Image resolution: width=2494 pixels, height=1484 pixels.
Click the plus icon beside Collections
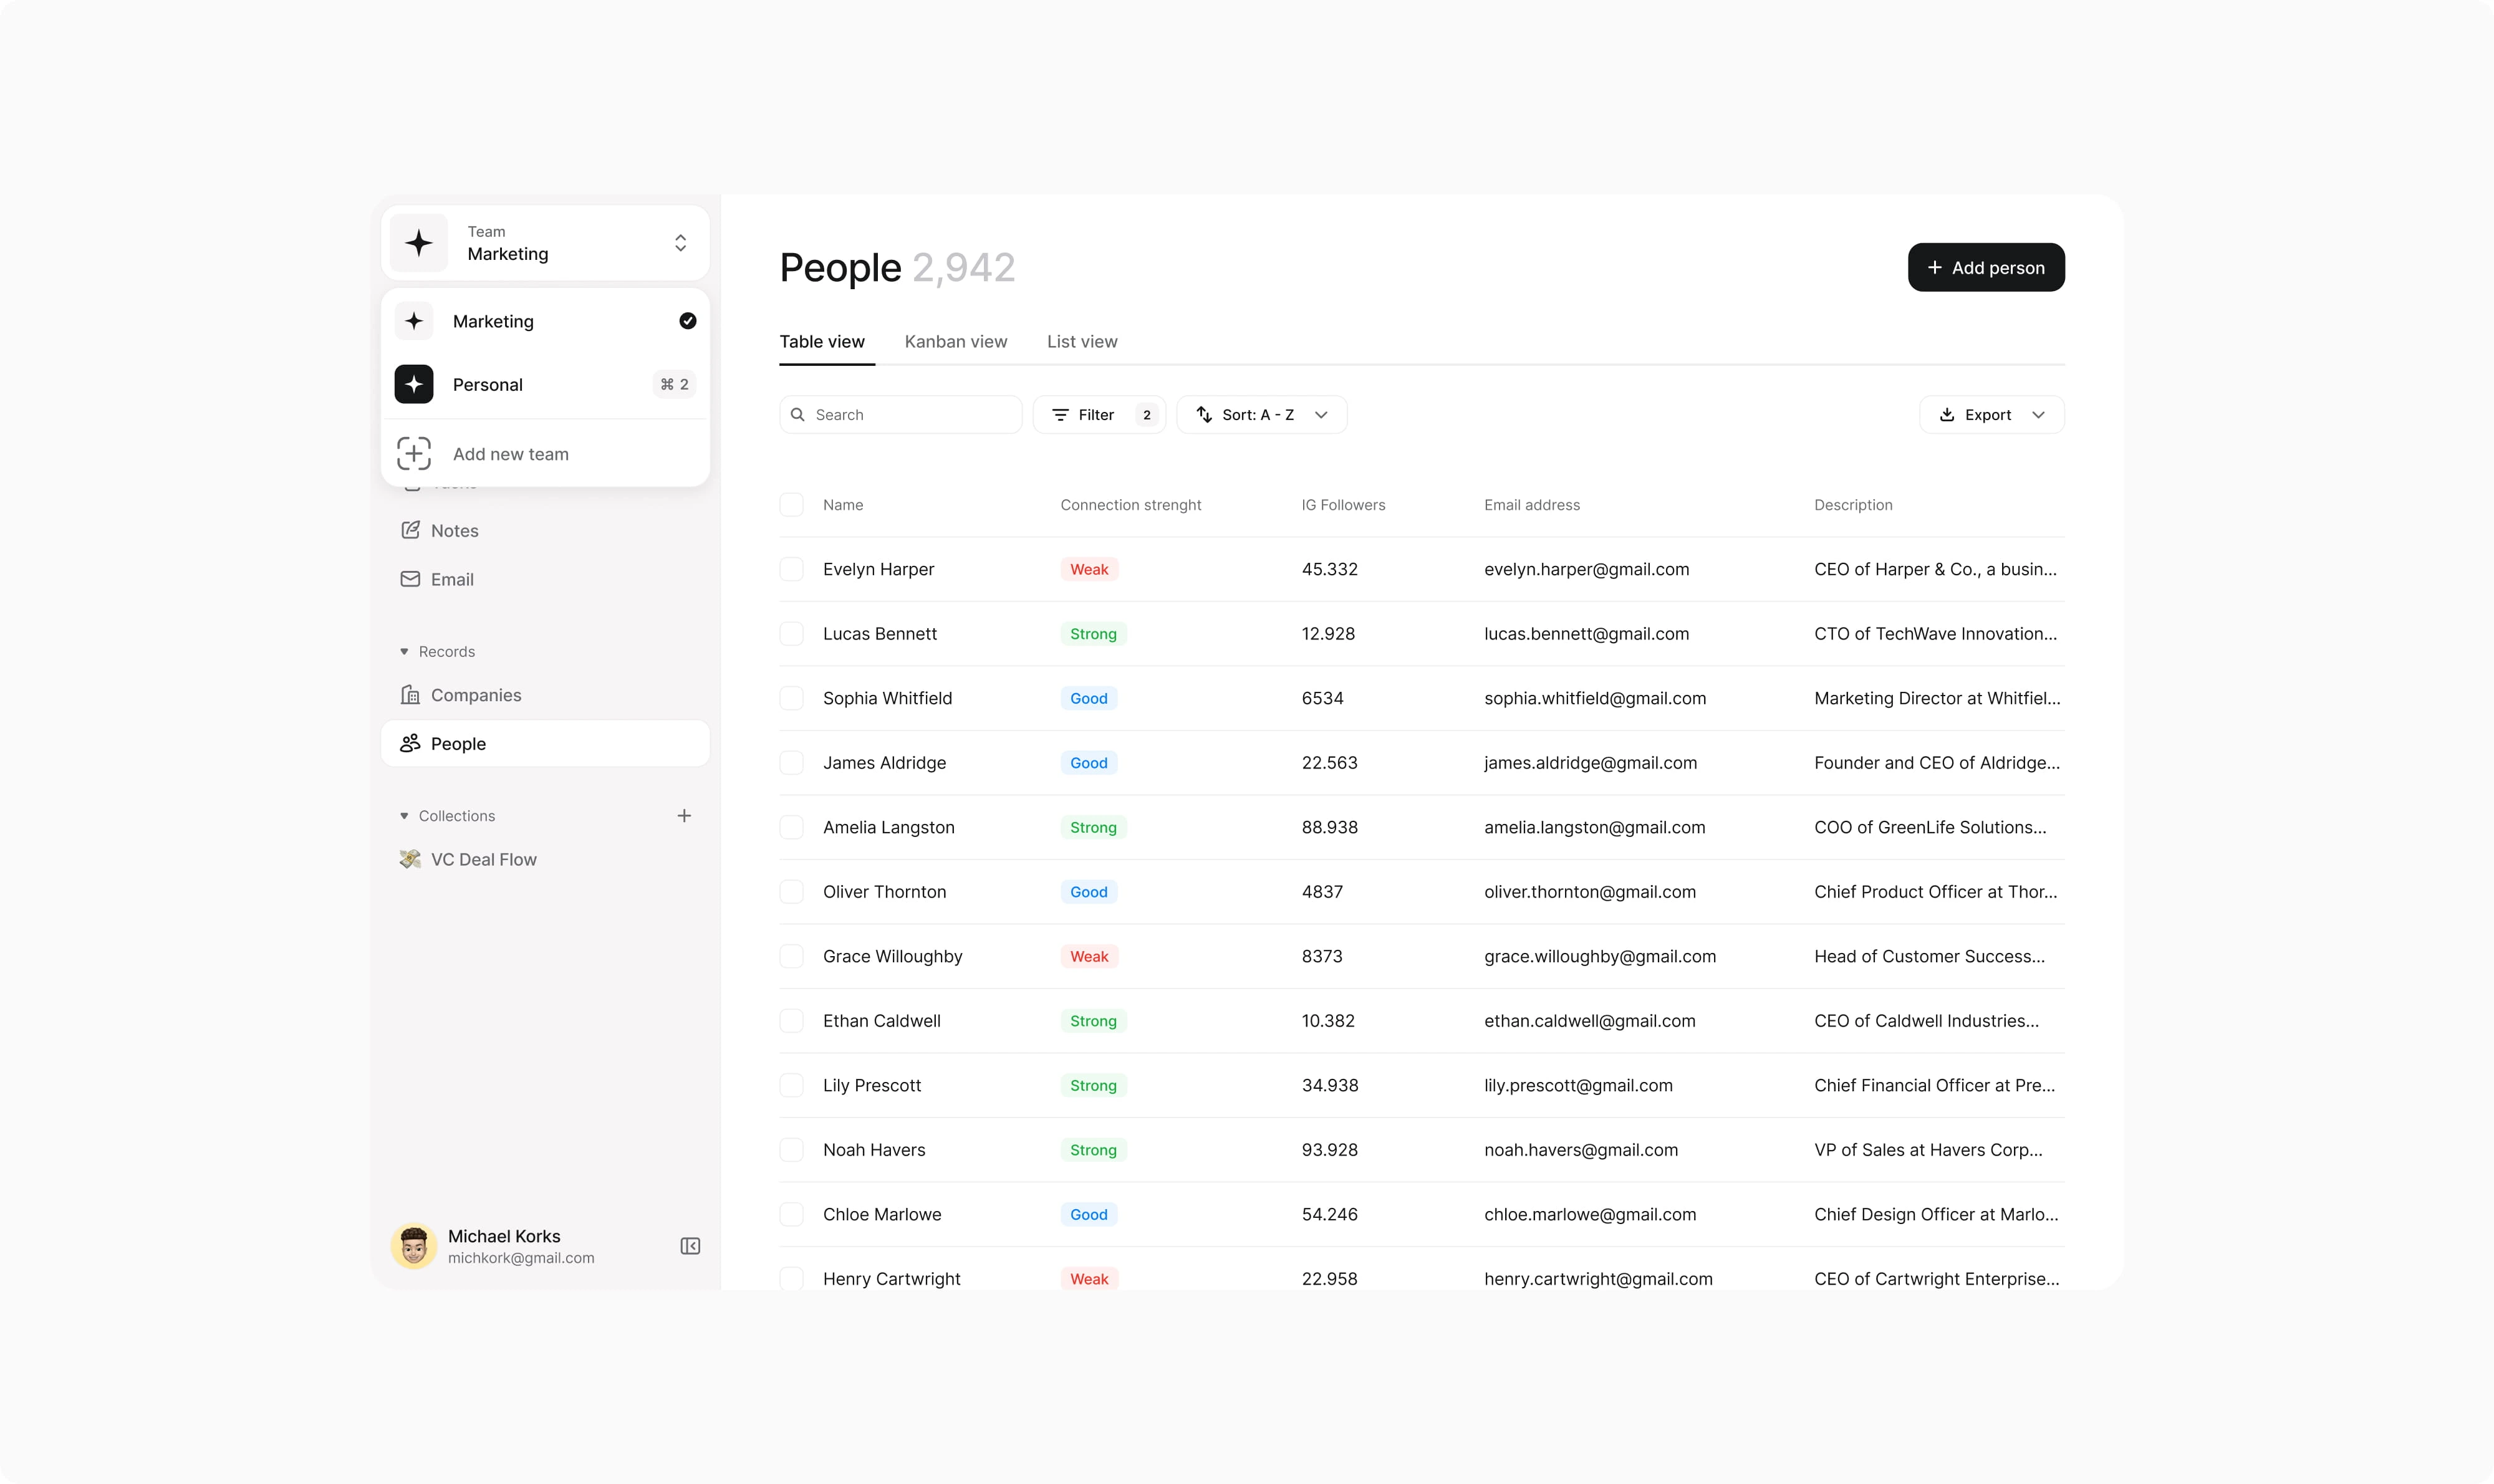[x=684, y=816]
